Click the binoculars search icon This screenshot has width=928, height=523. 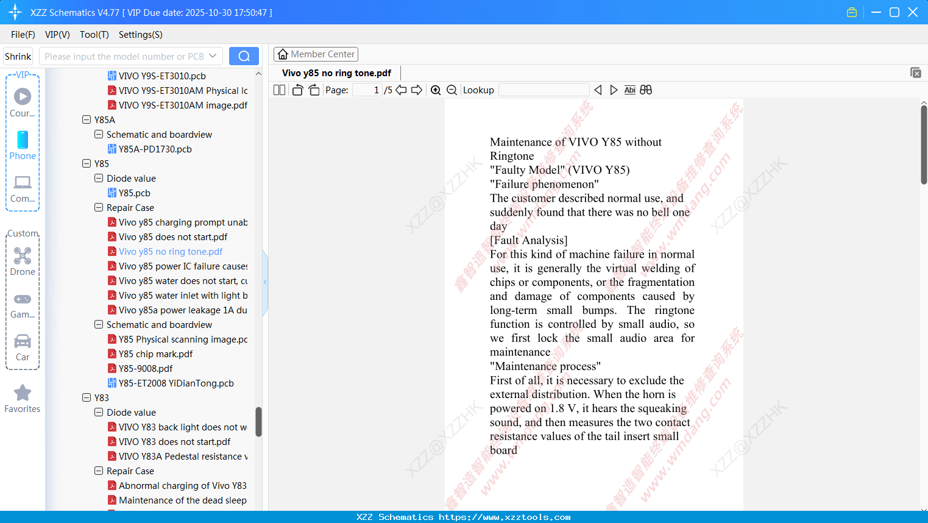point(646,90)
